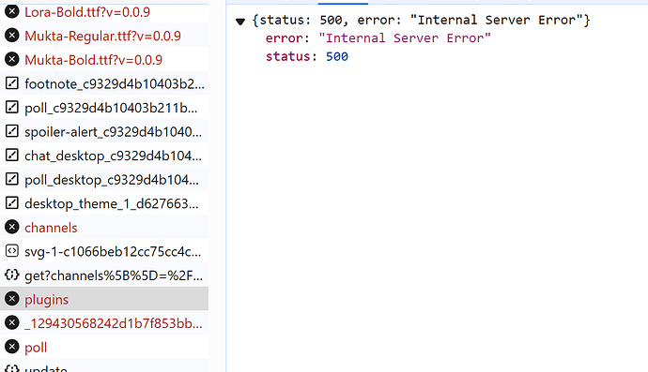Click the 500 status value
Image resolution: width=648 pixels, height=372 pixels.
(x=337, y=56)
